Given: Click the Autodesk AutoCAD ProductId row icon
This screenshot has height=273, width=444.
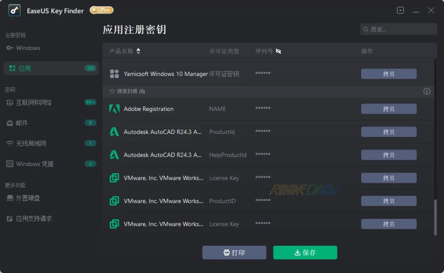Looking at the screenshot, I should [114, 132].
